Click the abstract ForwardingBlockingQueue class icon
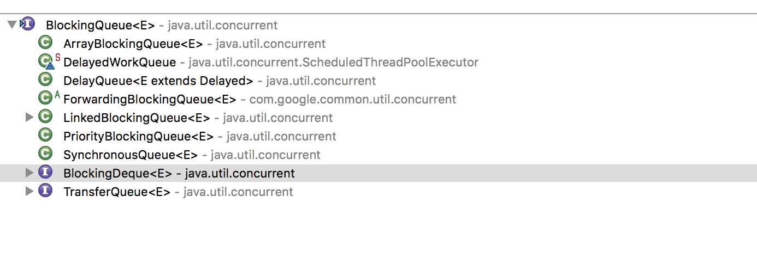The height and width of the screenshot is (269, 757). (x=45, y=99)
